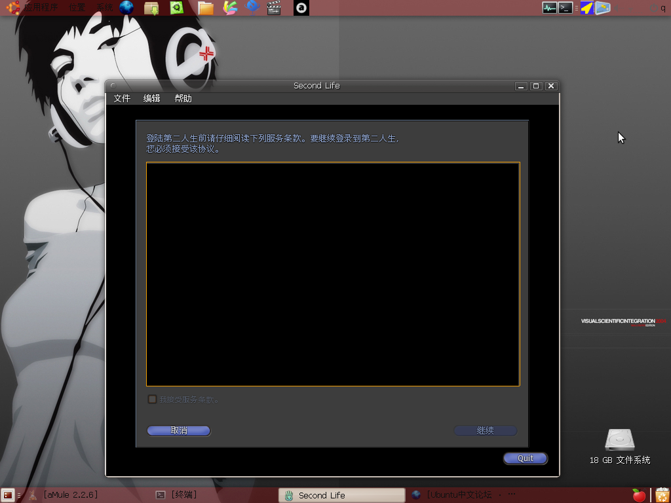Image resolution: width=671 pixels, height=503 pixels.
Task: Minimize the Second Life window
Action: point(521,86)
